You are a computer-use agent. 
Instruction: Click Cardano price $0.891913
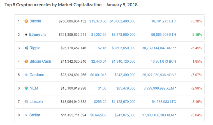[x=98, y=75]
